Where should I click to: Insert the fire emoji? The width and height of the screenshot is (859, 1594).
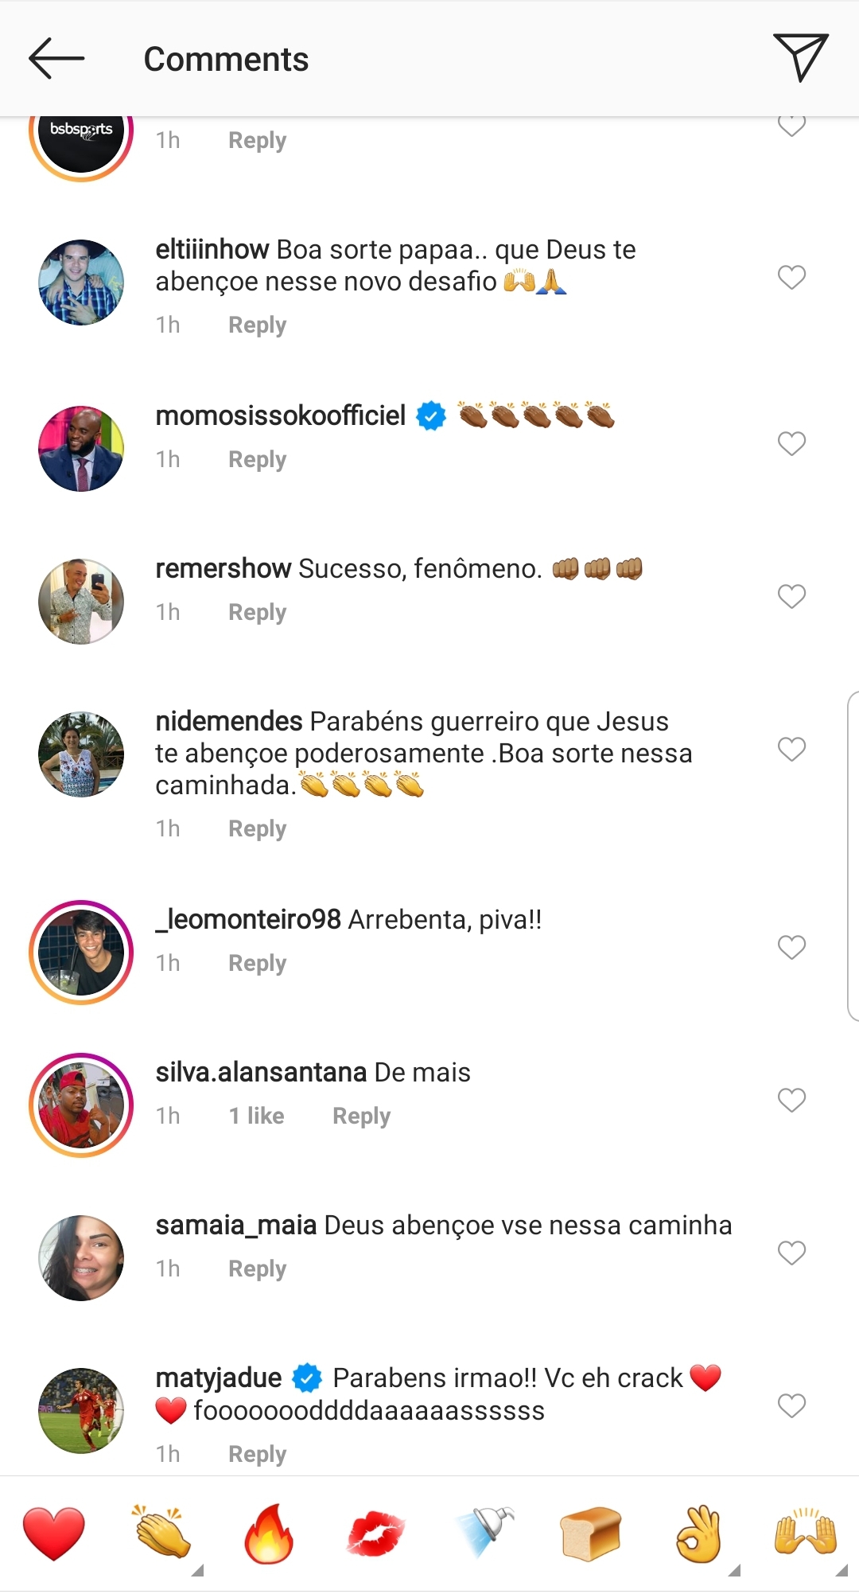pos(269,1533)
